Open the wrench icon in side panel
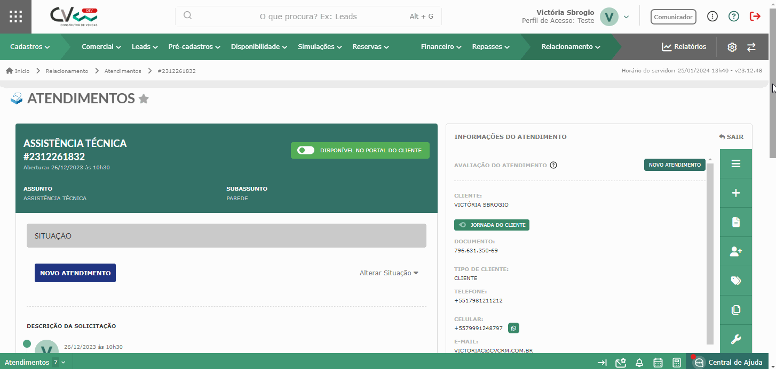Image resolution: width=776 pixels, height=369 pixels. (x=736, y=339)
